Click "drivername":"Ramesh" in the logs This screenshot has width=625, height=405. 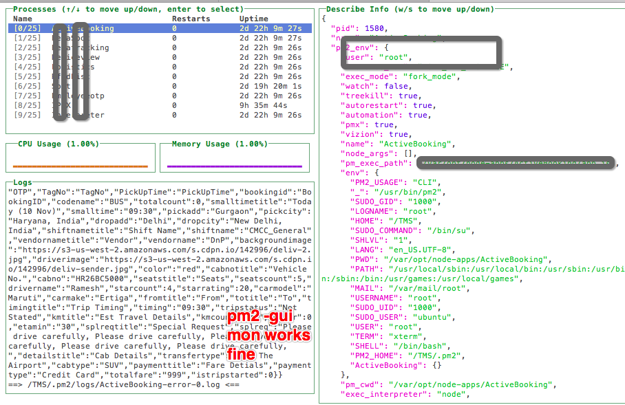pyautogui.click(x=59, y=288)
